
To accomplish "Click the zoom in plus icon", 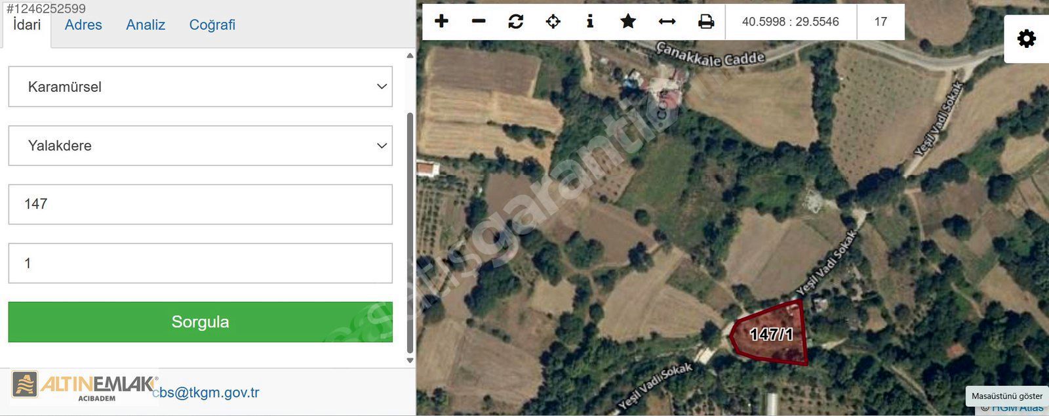I will 441,22.
